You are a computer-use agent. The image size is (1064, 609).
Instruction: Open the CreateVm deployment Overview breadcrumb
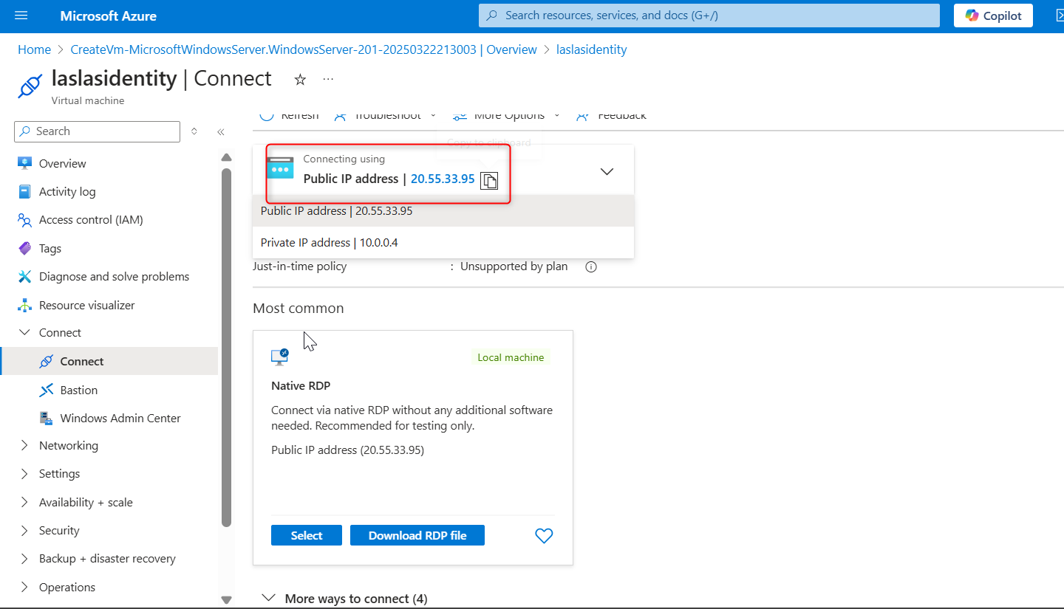pos(304,50)
